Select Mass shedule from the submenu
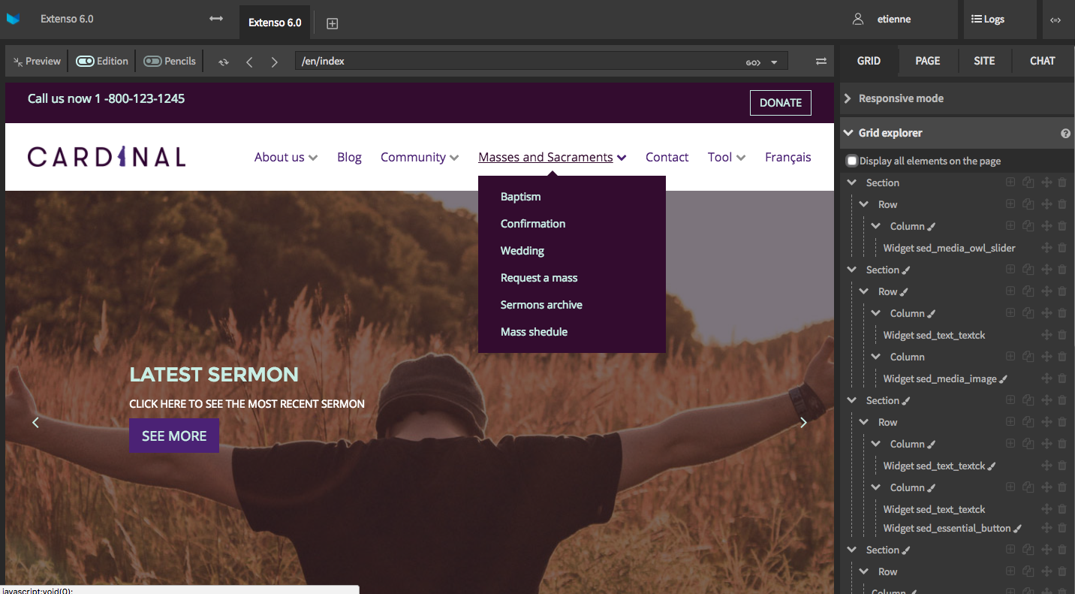The height and width of the screenshot is (594, 1075). point(534,332)
